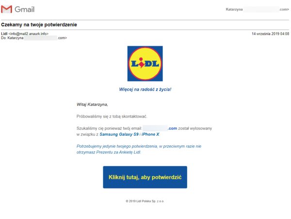The image size is (291, 219).
Task: Click sender address info@mail2.anaurk.info
Action: click(x=29, y=34)
